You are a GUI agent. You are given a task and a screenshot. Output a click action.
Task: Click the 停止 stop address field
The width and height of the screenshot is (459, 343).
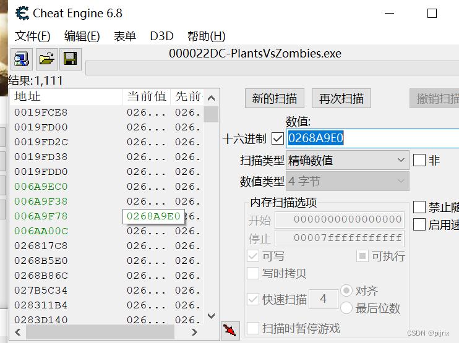tap(340, 239)
